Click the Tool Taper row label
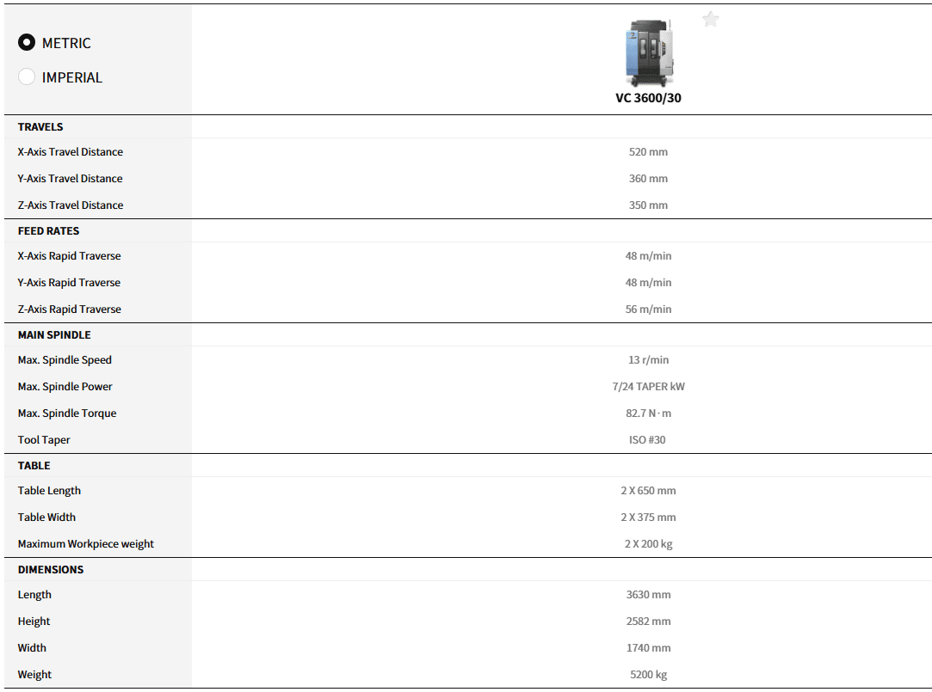The width and height of the screenshot is (932, 692). [x=44, y=440]
